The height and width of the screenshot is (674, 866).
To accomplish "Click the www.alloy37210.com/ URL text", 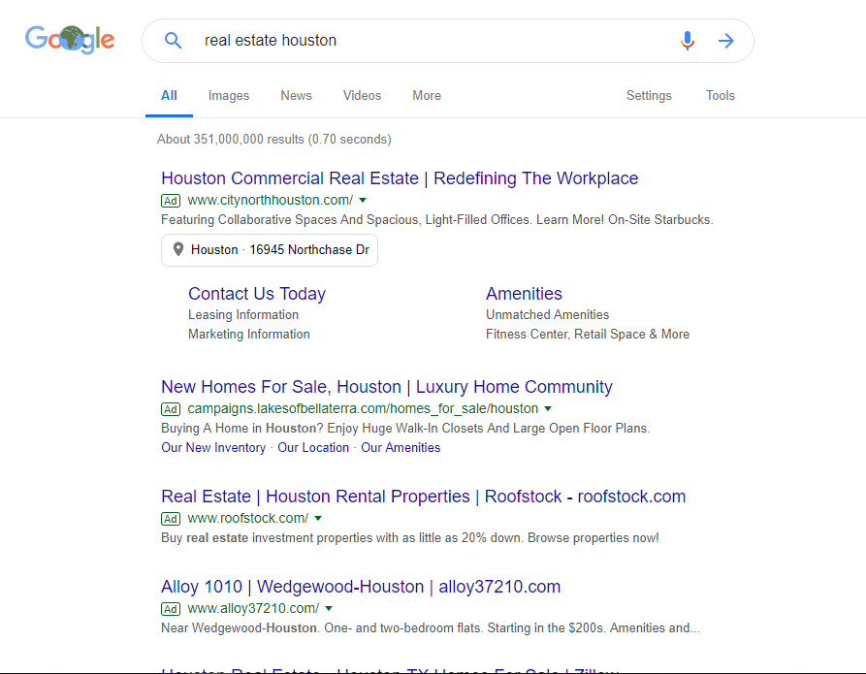I will coord(253,608).
